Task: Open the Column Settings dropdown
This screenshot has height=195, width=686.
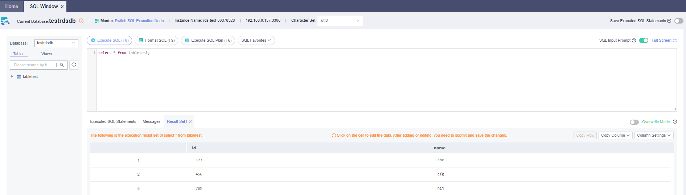Action: [654, 136]
